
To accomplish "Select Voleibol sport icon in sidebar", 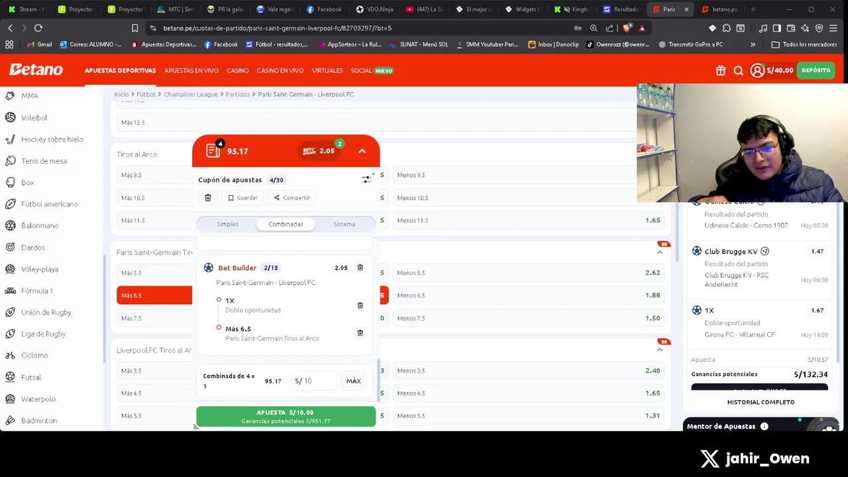I will [11, 117].
